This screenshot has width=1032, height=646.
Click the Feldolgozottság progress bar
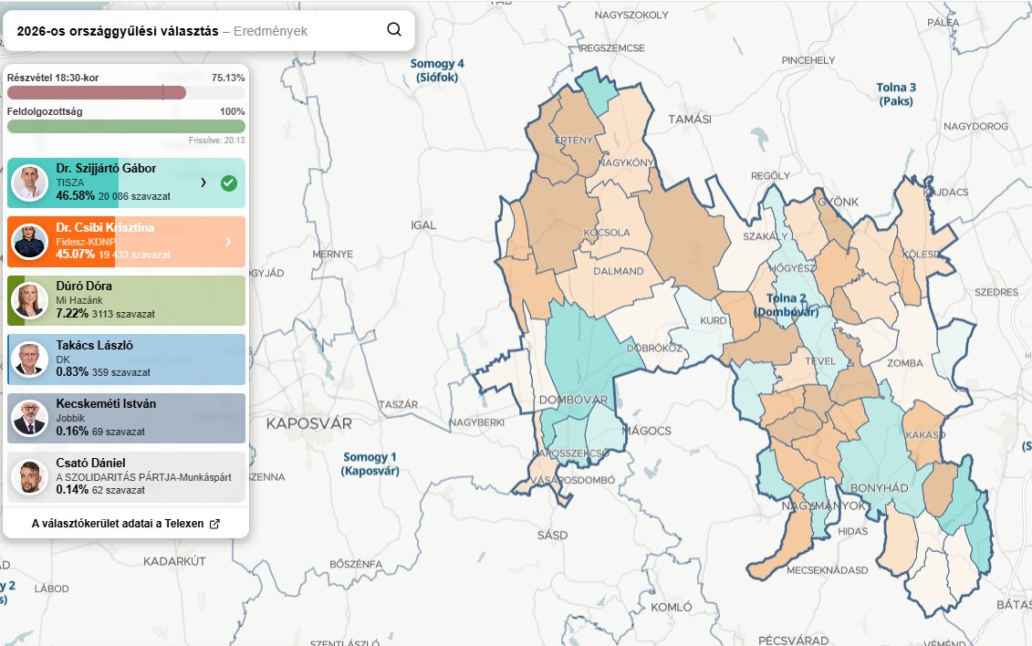[x=126, y=126]
